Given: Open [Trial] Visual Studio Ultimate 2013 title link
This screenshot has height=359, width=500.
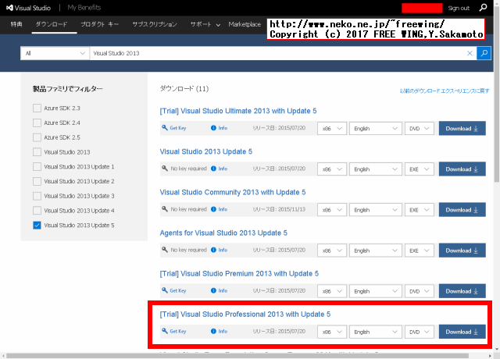Looking at the screenshot, I should [x=238, y=111].
